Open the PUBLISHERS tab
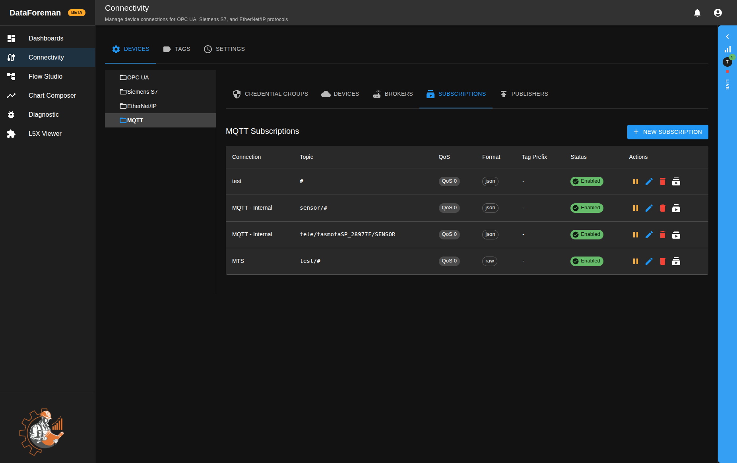This screenshot has width=737, height=463. tap(524, 94)
